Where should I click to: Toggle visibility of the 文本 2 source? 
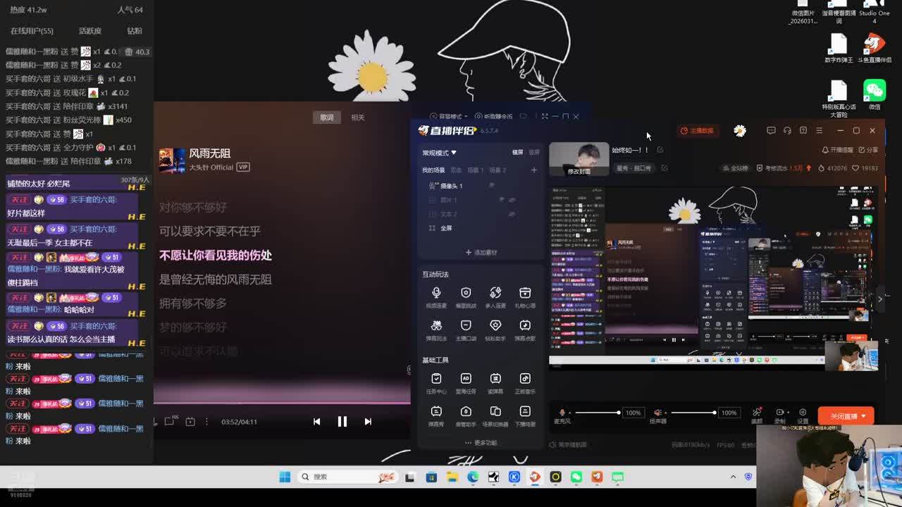[x=512, y=214]
